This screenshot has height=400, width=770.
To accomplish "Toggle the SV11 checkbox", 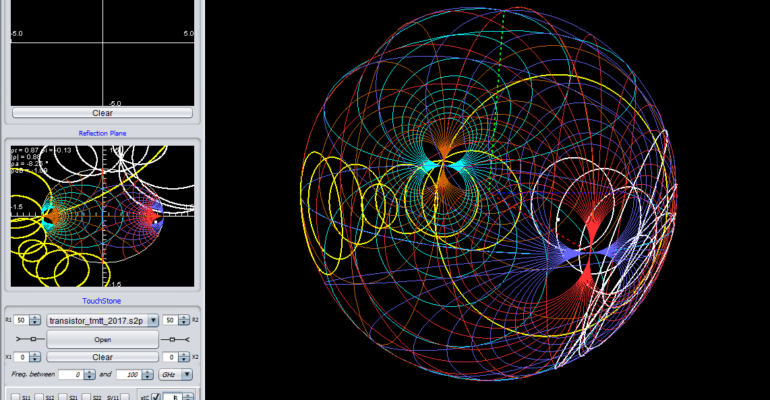I will click(x=125, y=397).
